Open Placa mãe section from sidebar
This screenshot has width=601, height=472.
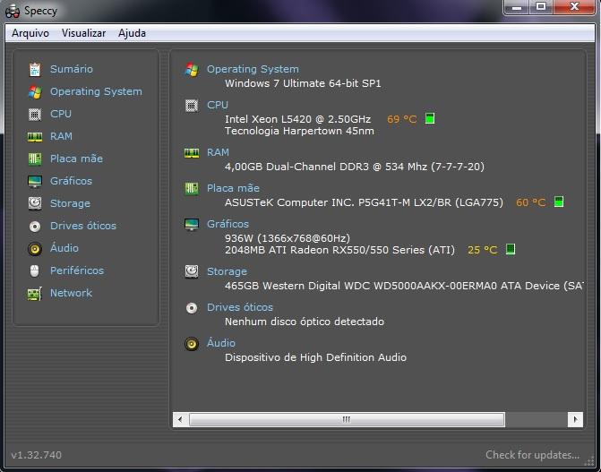[x=77, y=159]
